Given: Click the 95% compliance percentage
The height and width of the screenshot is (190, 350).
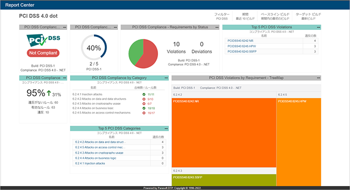Looking at the screenshot, I should [x=35, y=93].
